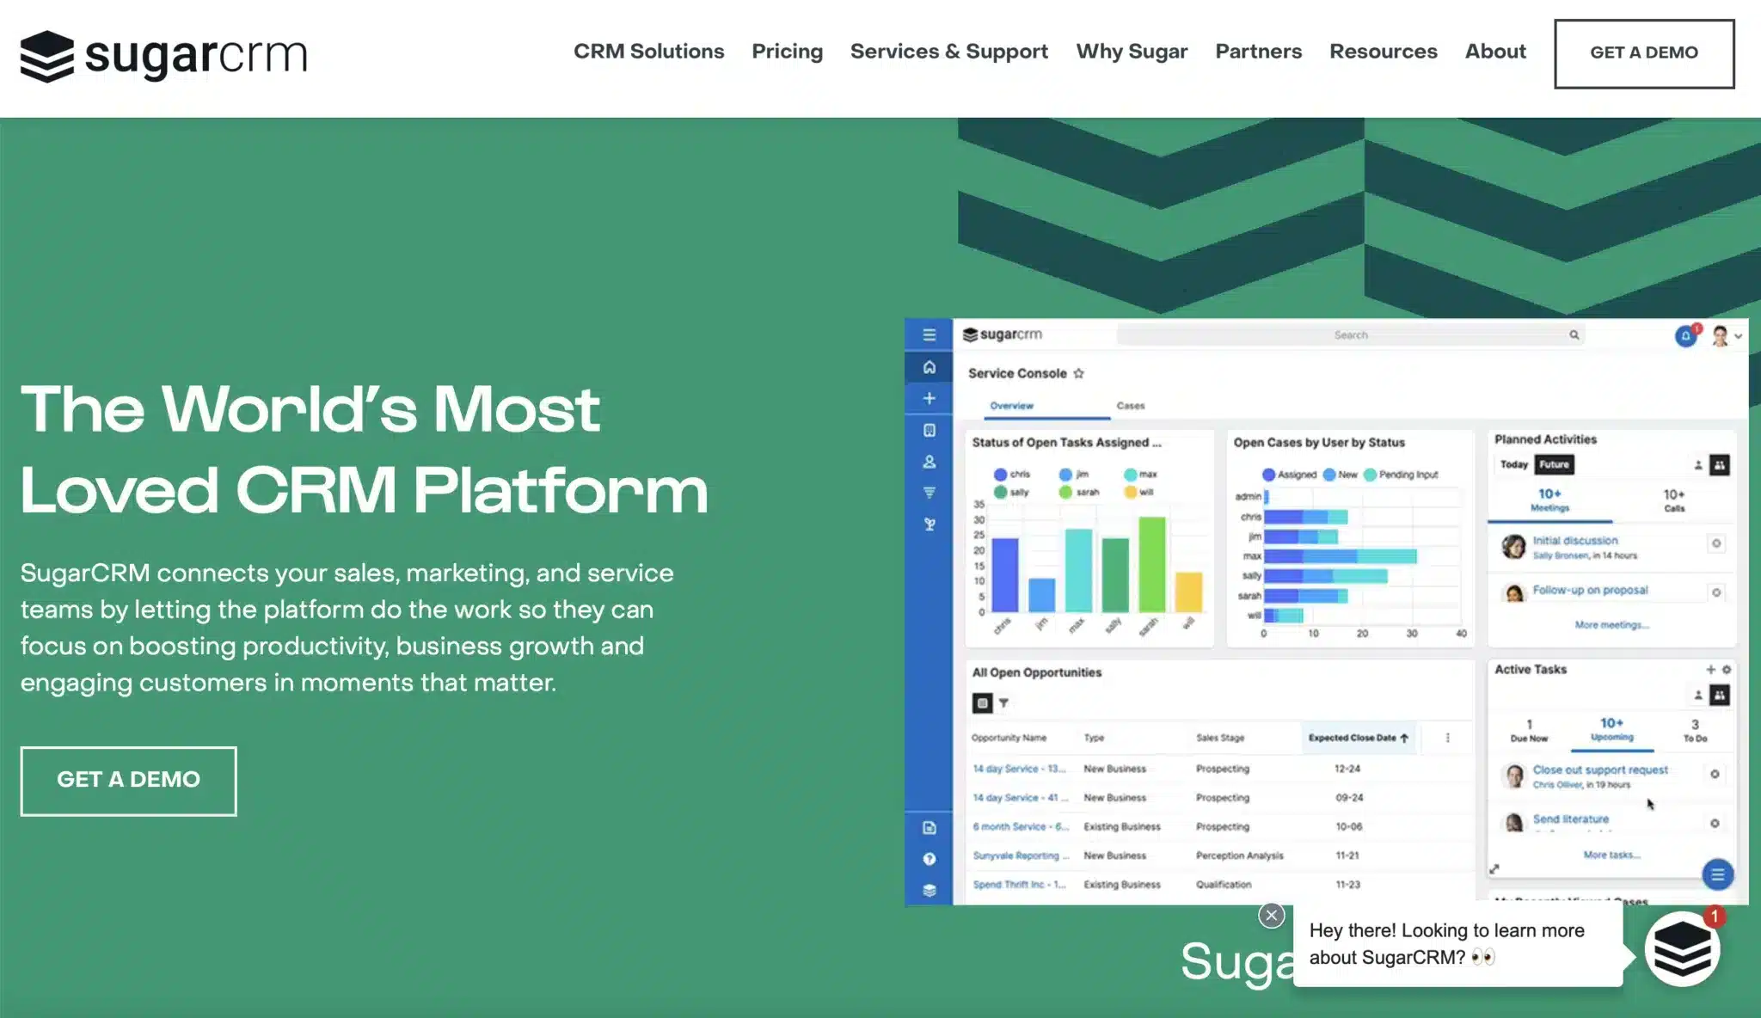Viewport: 1761px width, 1018px height.
Task: Click the document icon near the sidebar bottom
Action: coord(929,828)
